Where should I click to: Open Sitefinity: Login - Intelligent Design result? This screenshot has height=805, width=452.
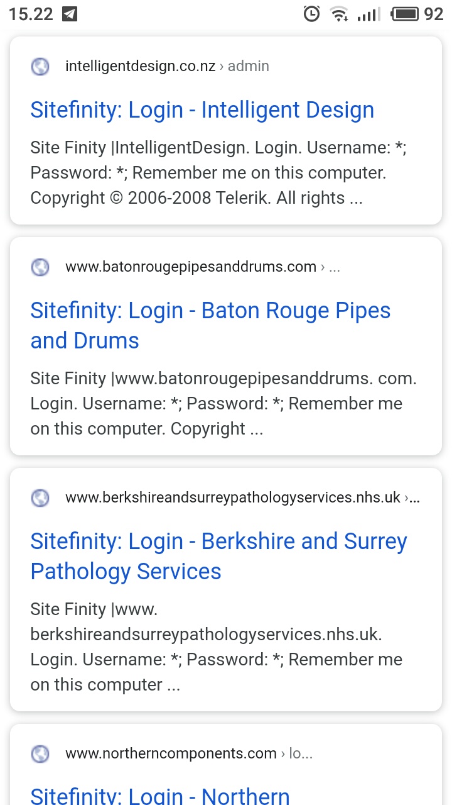(x=202, y=110)
